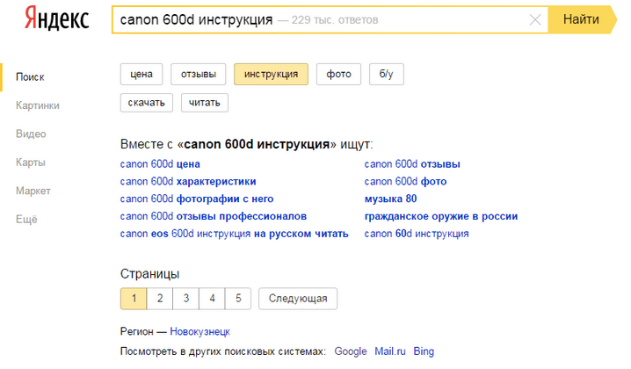631x369 pixels.
Task: View the query in Google
Action: point(351,351)
